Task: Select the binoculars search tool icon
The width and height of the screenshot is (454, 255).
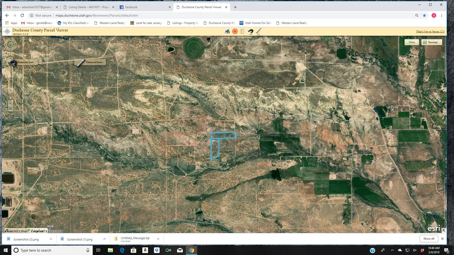Action: coord(250,31)
